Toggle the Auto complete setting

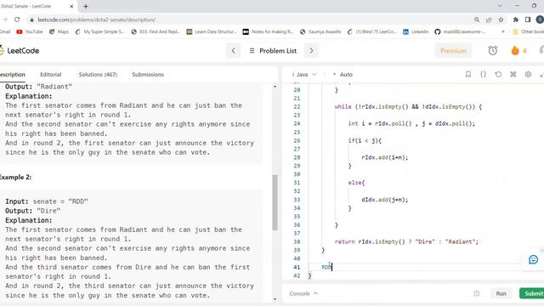click(343, 75)
